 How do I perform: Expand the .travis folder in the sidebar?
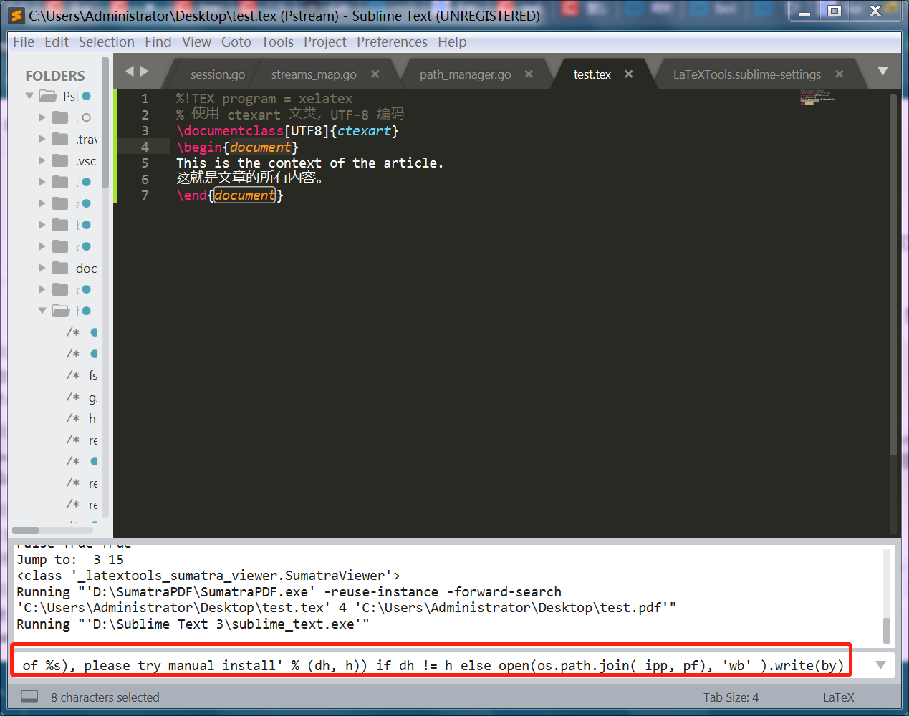[x=42, y=139]
